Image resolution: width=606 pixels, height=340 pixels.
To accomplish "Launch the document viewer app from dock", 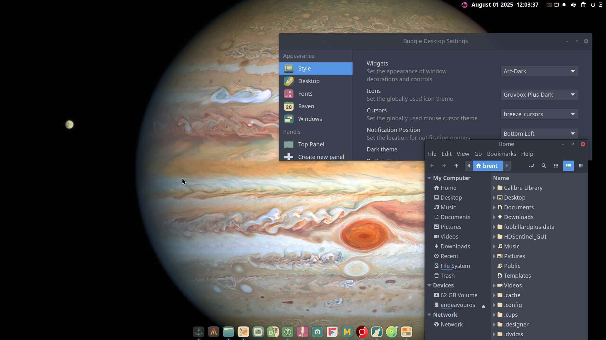I will tap(258, 332).
